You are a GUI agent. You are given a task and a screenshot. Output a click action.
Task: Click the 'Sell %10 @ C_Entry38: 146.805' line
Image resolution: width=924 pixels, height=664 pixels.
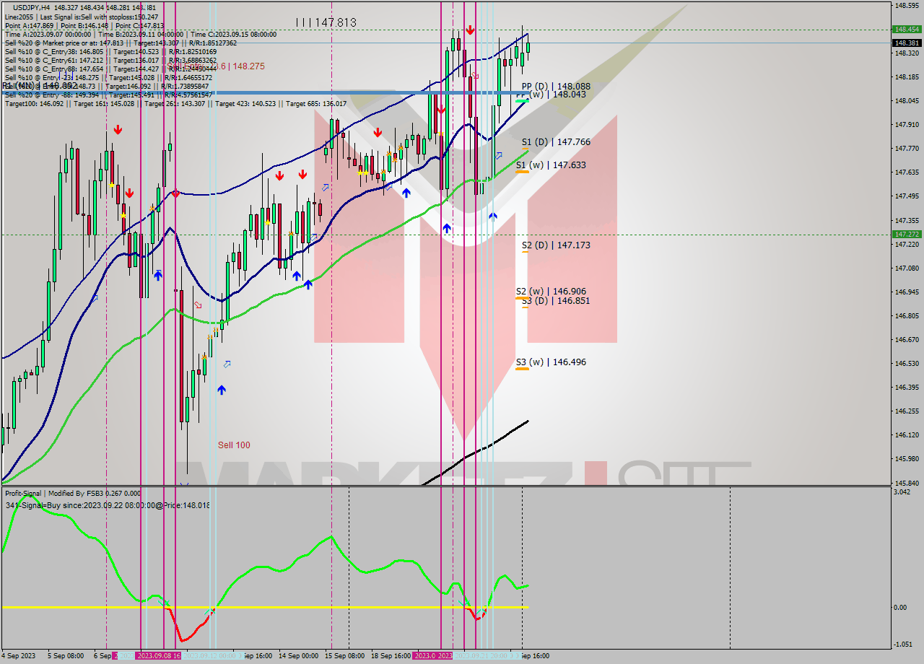110,52
